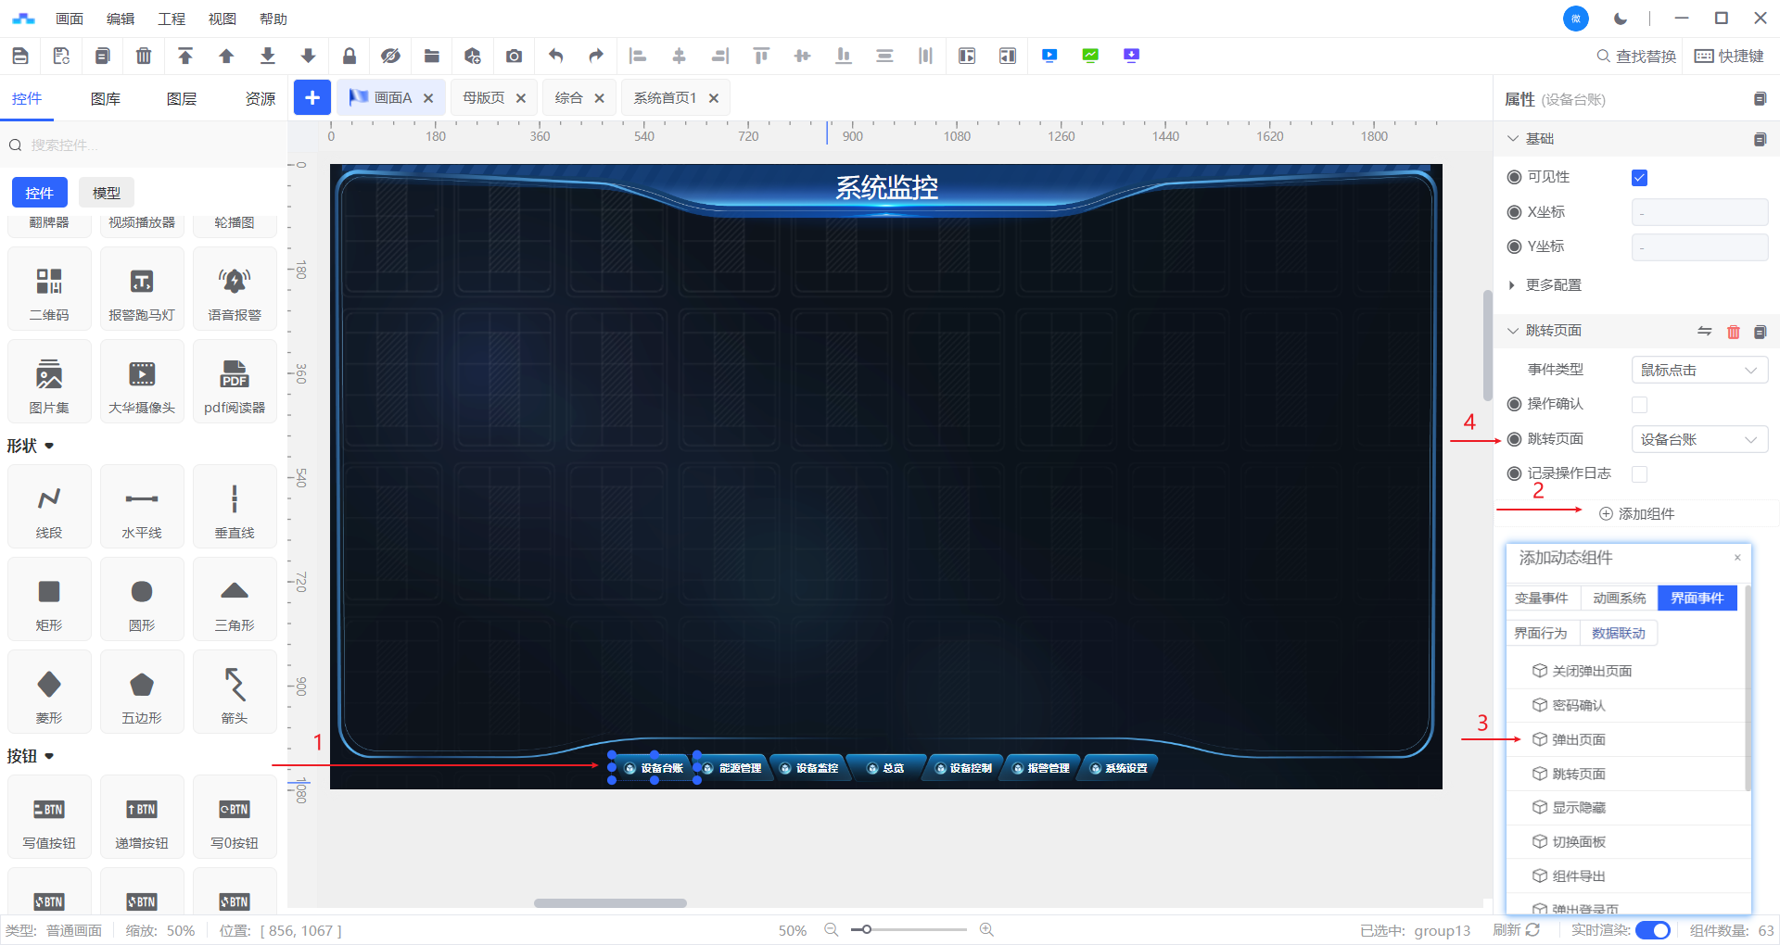Turn off the 实时渲染 toggle

point(1652,930)
